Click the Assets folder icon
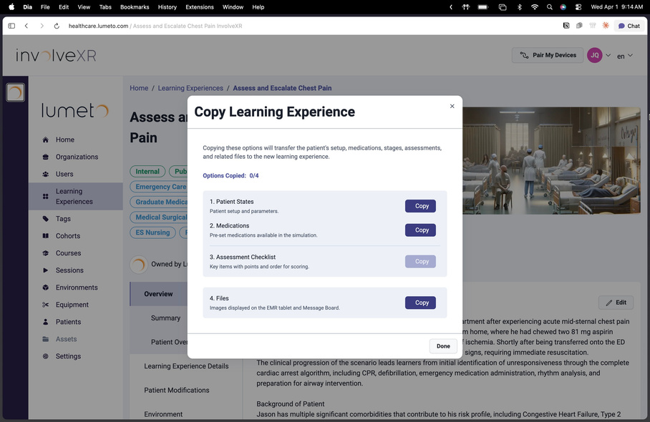This screenshot has height=422, width=650. coord(46,339)
